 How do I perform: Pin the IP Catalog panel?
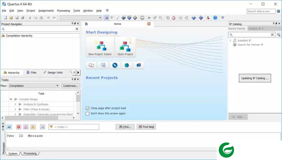pyautogui.click(x=274, y=23)
